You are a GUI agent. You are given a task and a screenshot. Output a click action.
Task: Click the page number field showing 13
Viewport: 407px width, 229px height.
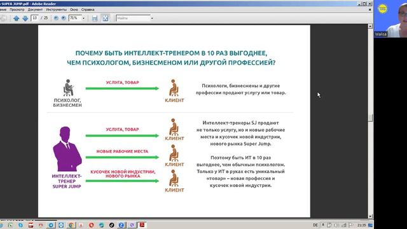click(x=35, y=18)
